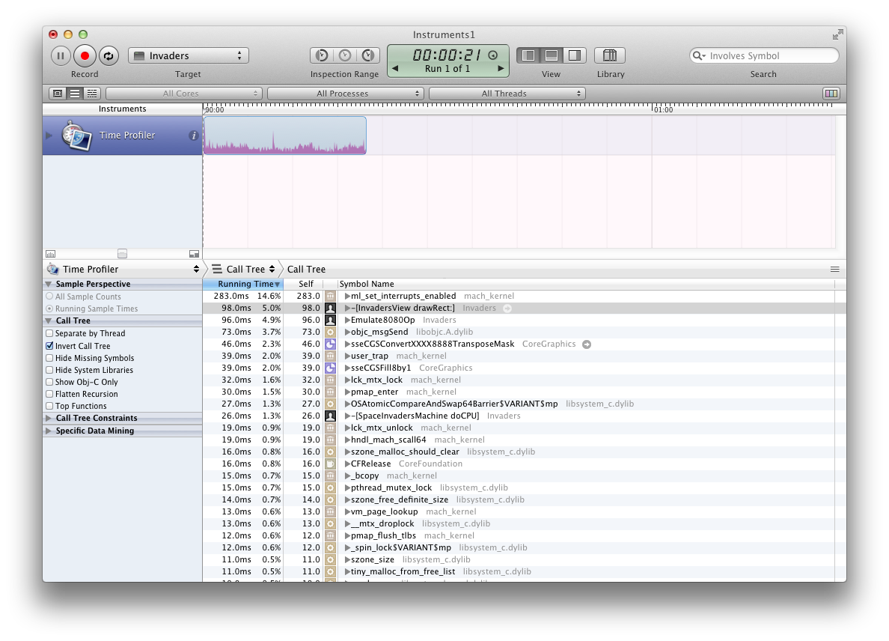Enable Show Obj-C Only
The height and width of the screenshot is (641, 889).
click(x=50, y=382)
